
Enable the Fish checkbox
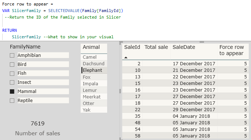[x=12, y=74]
